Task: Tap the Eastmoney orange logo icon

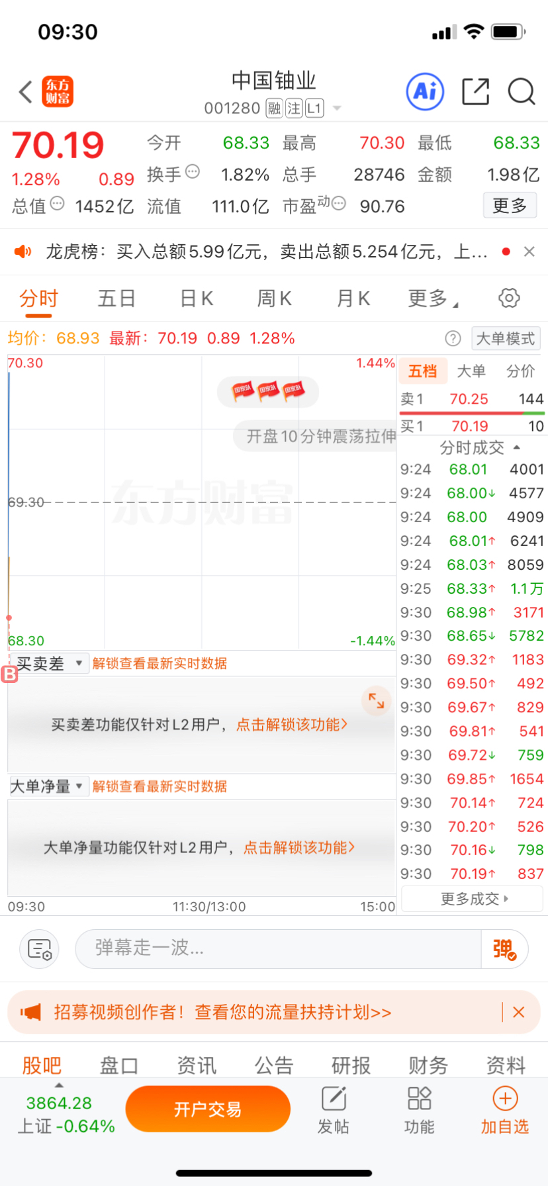Action: point(58,92)
